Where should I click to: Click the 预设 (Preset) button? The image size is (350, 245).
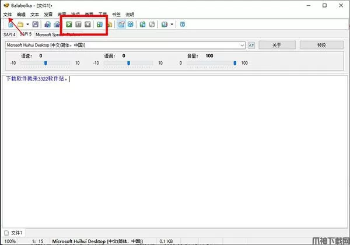pos(321,45)
